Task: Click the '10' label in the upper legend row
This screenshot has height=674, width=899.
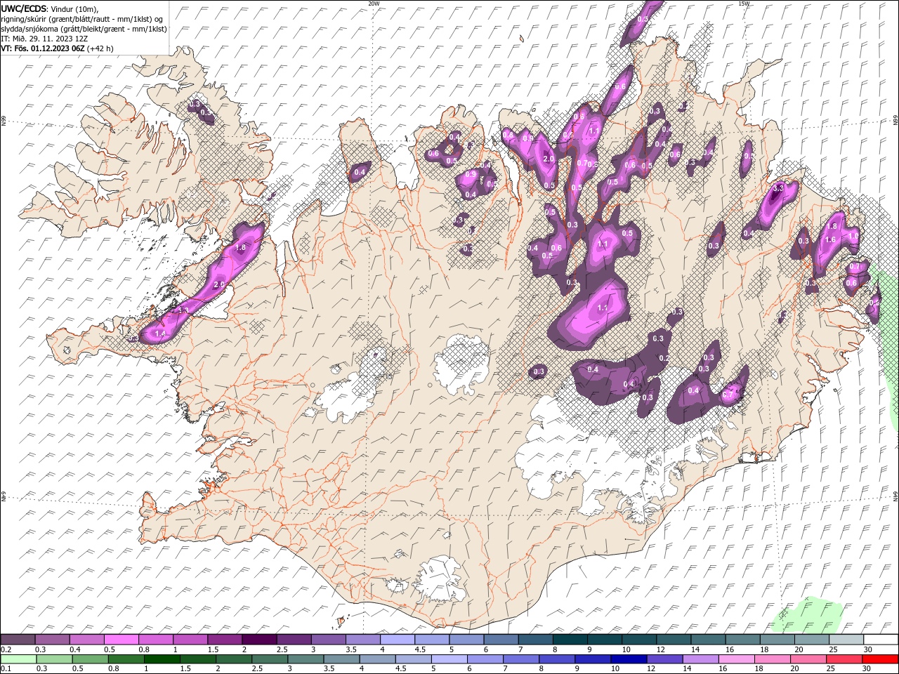Action: point(626,650)
